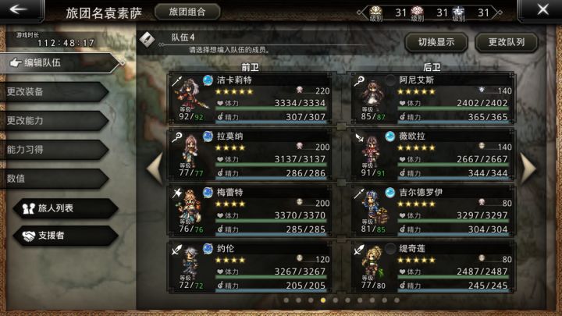Click blue orb next to 拉莫纳
The height and width of the screenshot is (316, 562).
[x=208, y=136]
